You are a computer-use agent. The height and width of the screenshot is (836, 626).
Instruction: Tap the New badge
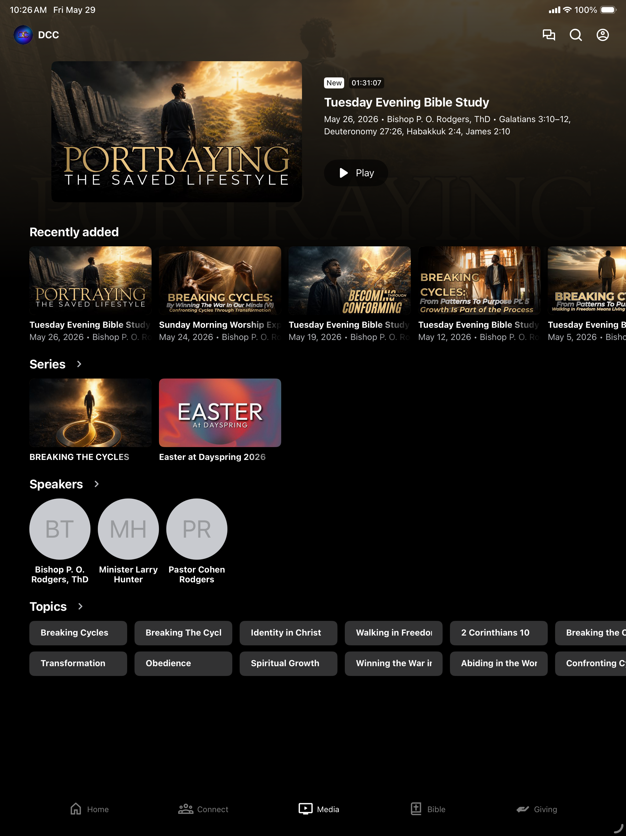pyautogui.click(x=334, y=83)
